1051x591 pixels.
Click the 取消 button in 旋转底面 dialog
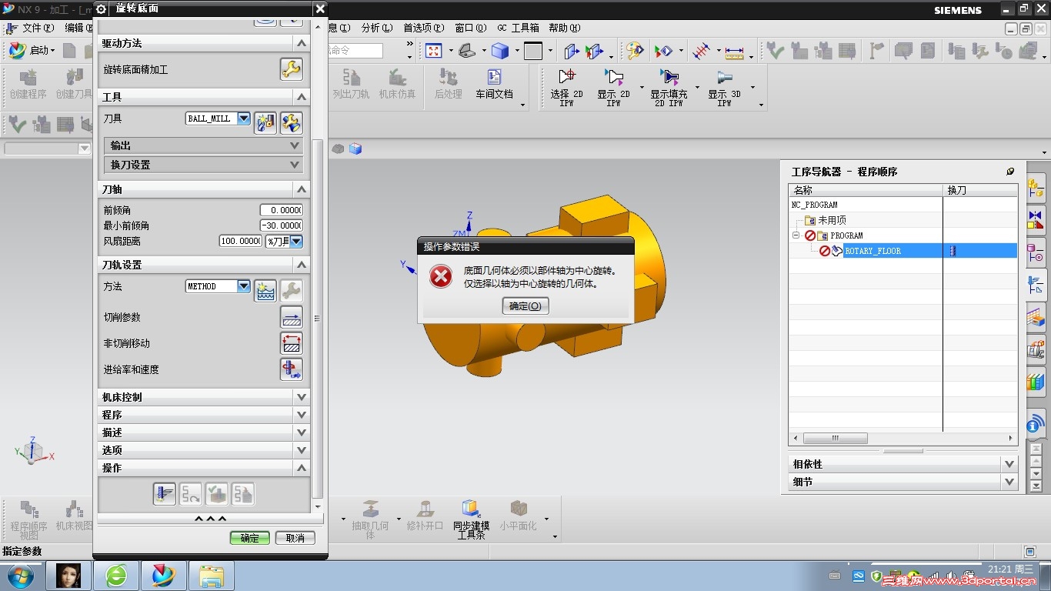[x=295, y=538]
